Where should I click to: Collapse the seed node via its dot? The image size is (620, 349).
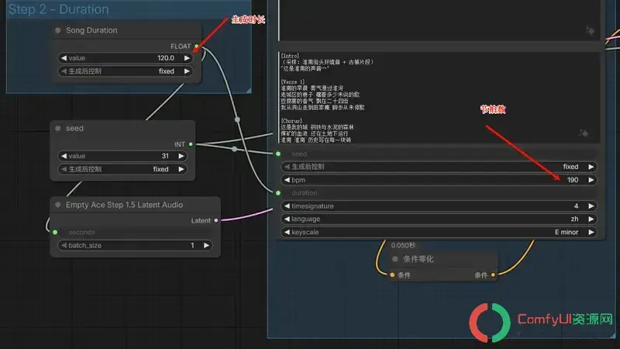(57, 128)
